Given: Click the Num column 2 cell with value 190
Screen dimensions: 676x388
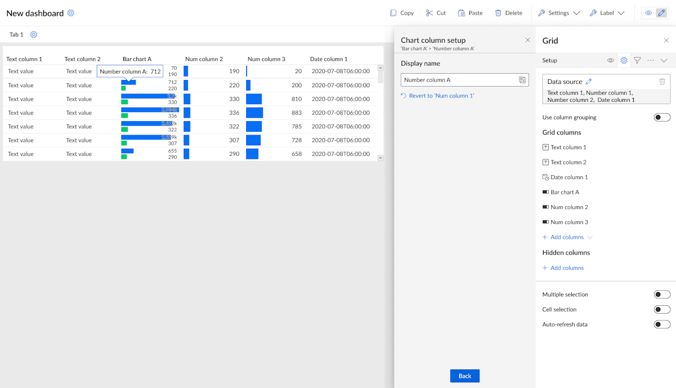Looking at the screenshot, I should pos(213,71).
